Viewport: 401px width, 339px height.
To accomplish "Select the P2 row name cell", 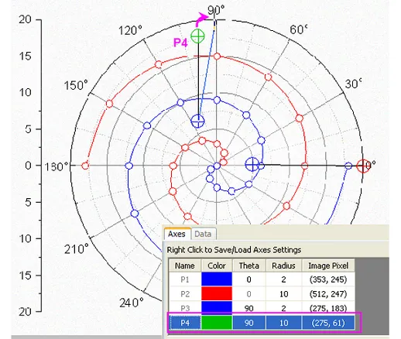I will pyautogui.click(x=185, y=294).
